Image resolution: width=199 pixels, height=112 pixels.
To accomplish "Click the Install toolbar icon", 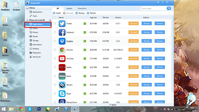I will point(54,13).
